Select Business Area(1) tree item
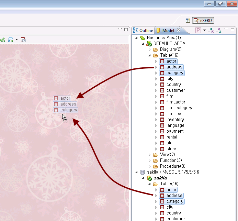This screenshot has width=238, height=221. pos(161,37)
